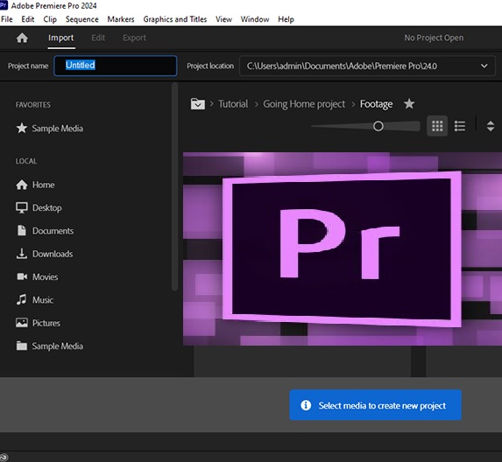502x462 pixels.
Task: Click the Select media to create new project notice
Action: 375,405
